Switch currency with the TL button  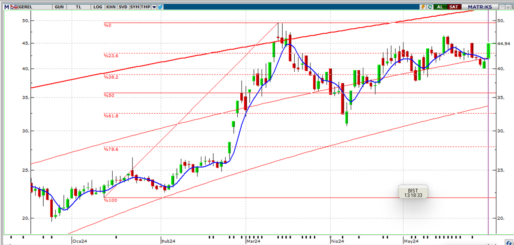click(78, 7)
